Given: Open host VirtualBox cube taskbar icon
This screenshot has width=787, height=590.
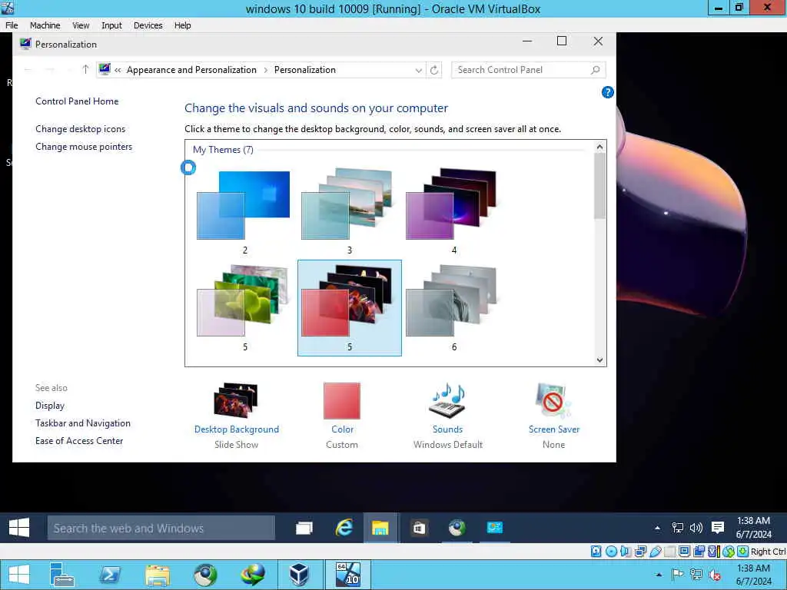Looking at the screenshot, I should point(299,575).
